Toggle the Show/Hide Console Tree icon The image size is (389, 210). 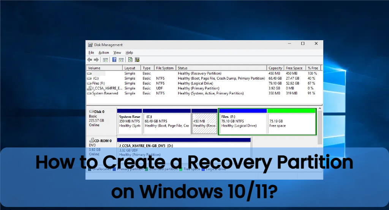click(105, 60)
